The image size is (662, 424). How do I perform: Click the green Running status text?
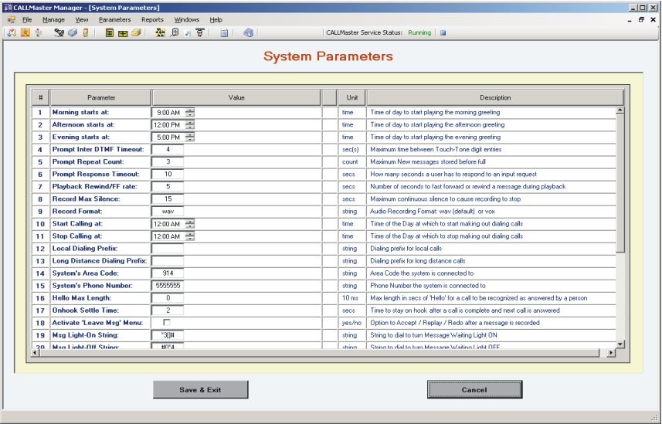tap(419, 32)
